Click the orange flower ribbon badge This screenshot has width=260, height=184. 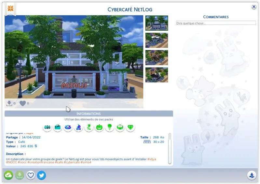tap(10, 9)
